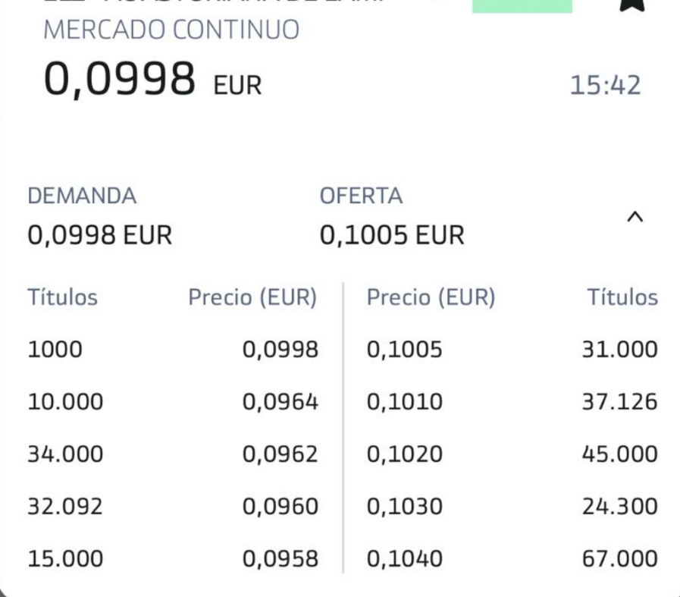This screenshot has height=597, width=680.
Task: Select bid price 0,0960
Action: pyautogui.click(x=280, y=506)
